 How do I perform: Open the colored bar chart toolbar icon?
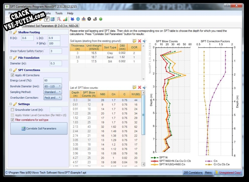point(65,19)
